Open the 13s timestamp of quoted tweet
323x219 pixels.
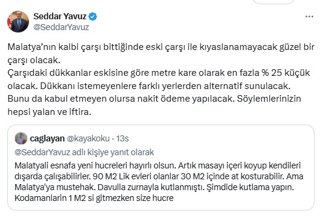[x=123, y=138]
